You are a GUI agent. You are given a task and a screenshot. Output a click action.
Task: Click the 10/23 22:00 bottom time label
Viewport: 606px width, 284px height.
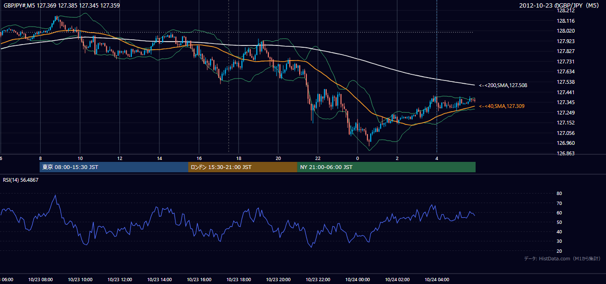[x=318, y=280]
